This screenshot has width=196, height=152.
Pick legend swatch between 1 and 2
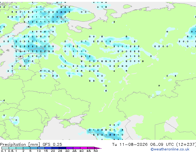click(19, 148)
